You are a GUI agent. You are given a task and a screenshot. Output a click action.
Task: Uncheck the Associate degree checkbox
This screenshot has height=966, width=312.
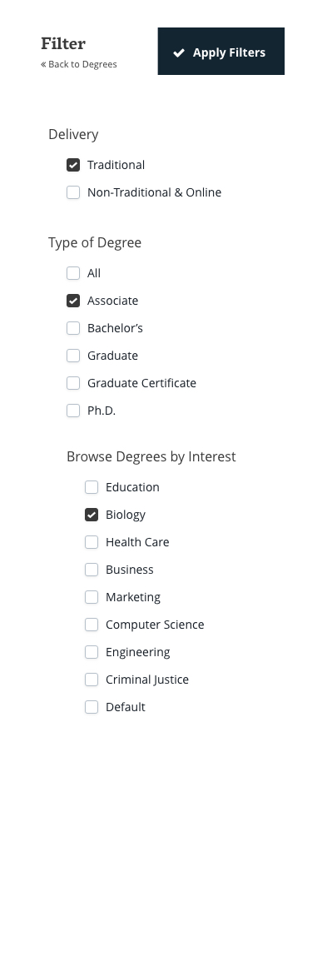pyautogui.click(x=73, y=301)
